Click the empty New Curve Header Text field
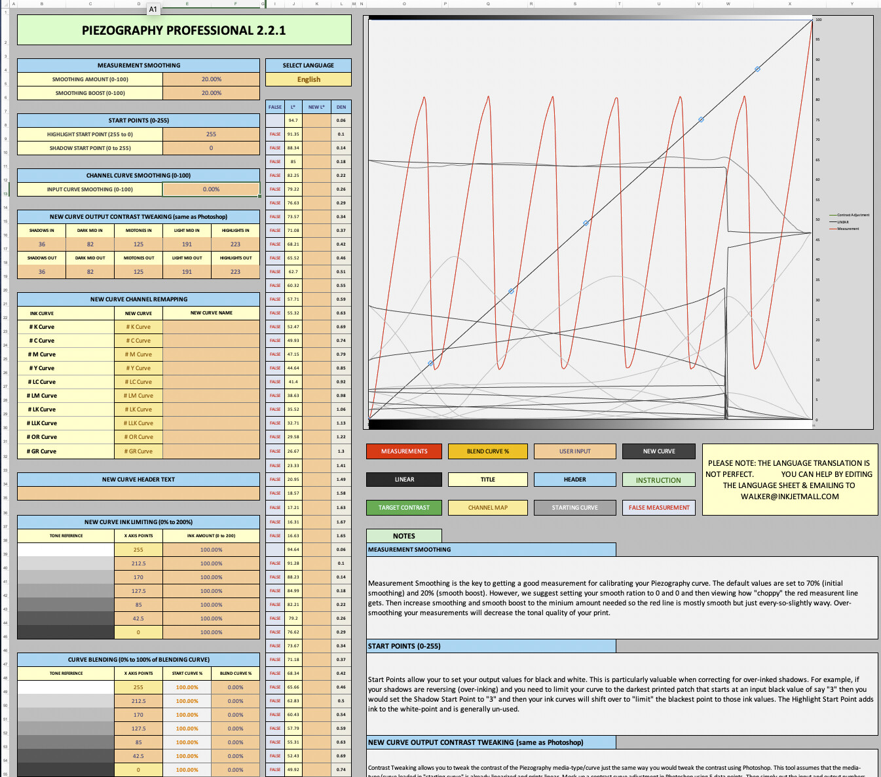 pos(138,493)
